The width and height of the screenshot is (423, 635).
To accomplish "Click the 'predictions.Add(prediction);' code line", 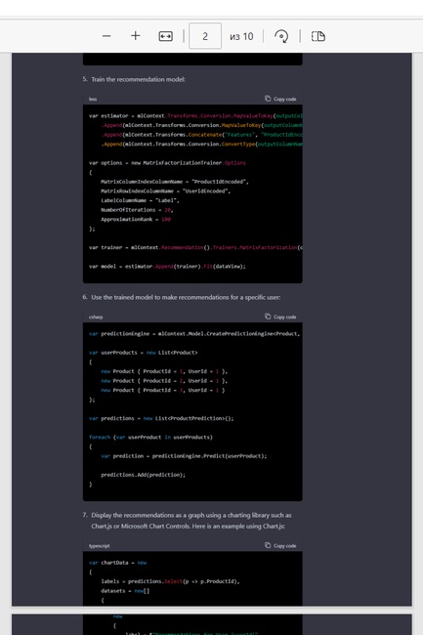I will [143, 475].
